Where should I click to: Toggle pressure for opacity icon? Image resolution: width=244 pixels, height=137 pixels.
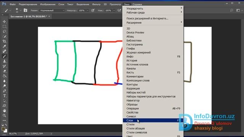coord(93,10)
